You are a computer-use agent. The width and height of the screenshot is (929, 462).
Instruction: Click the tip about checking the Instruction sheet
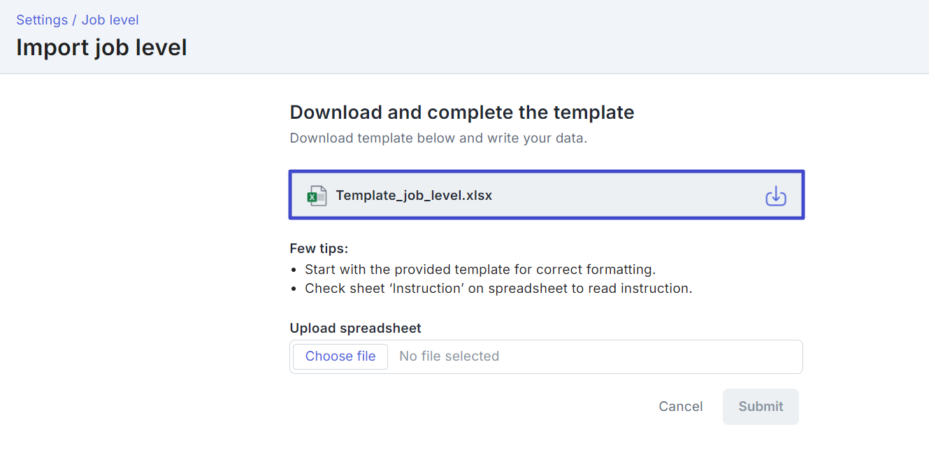[498, 289]
